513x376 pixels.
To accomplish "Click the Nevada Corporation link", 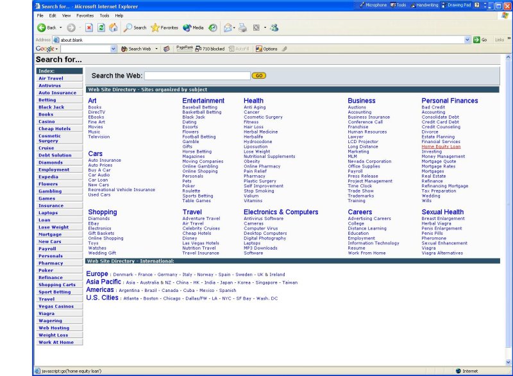I will coord(369,161).
